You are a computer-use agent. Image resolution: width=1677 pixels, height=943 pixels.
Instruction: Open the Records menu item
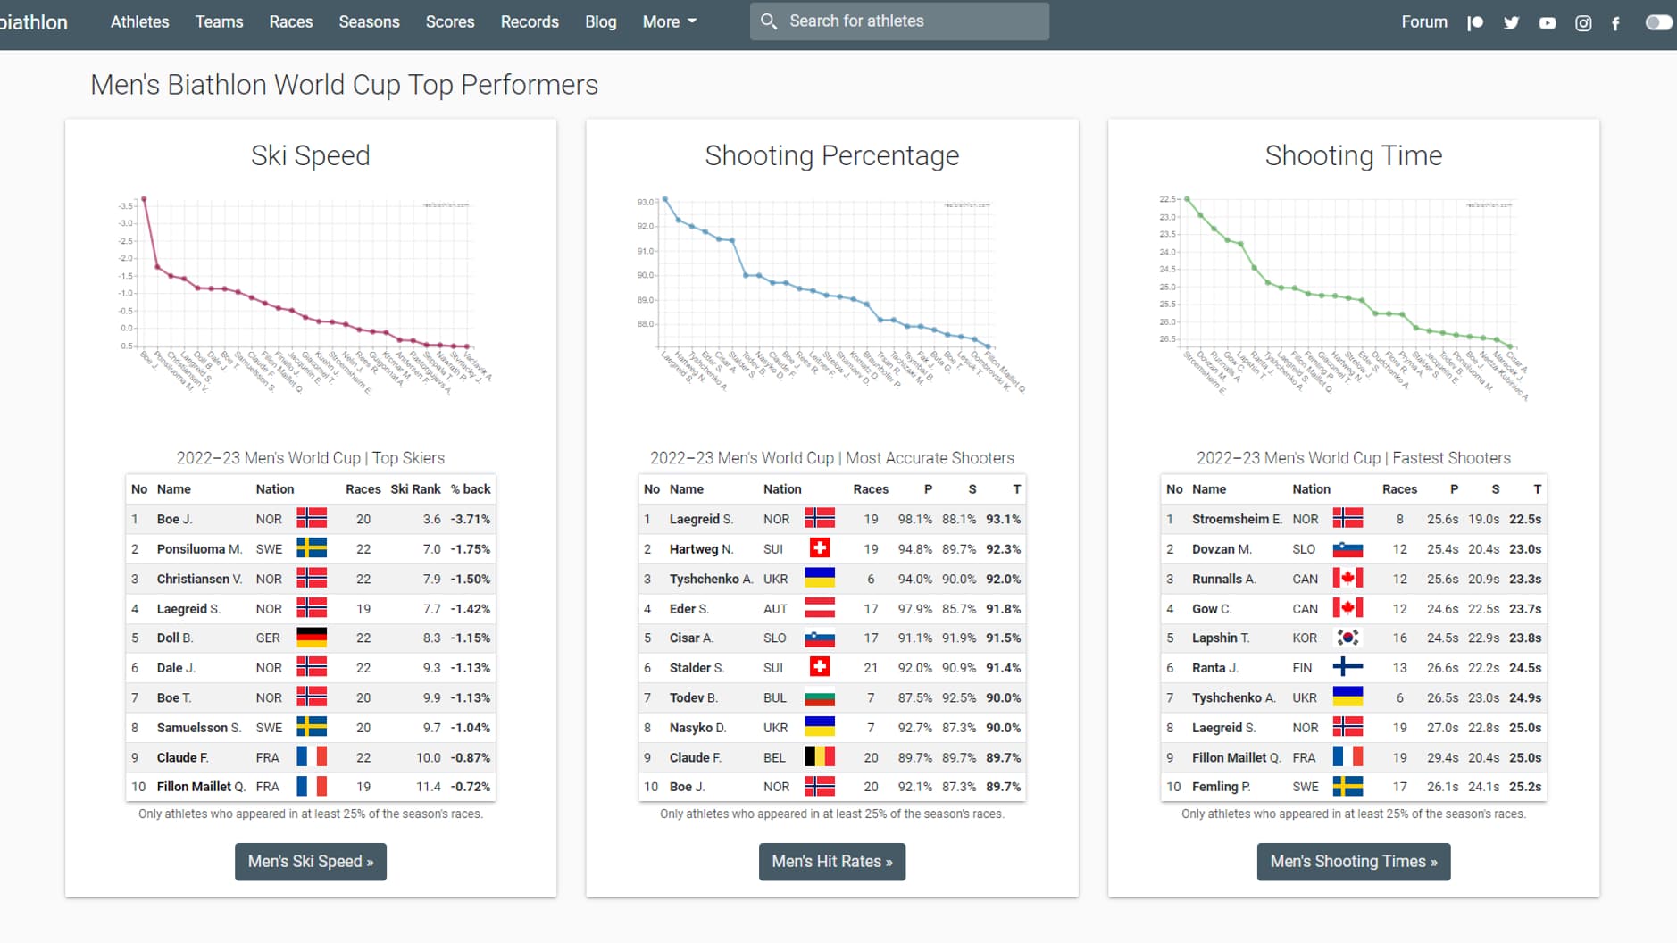click(x=530, y=21)
